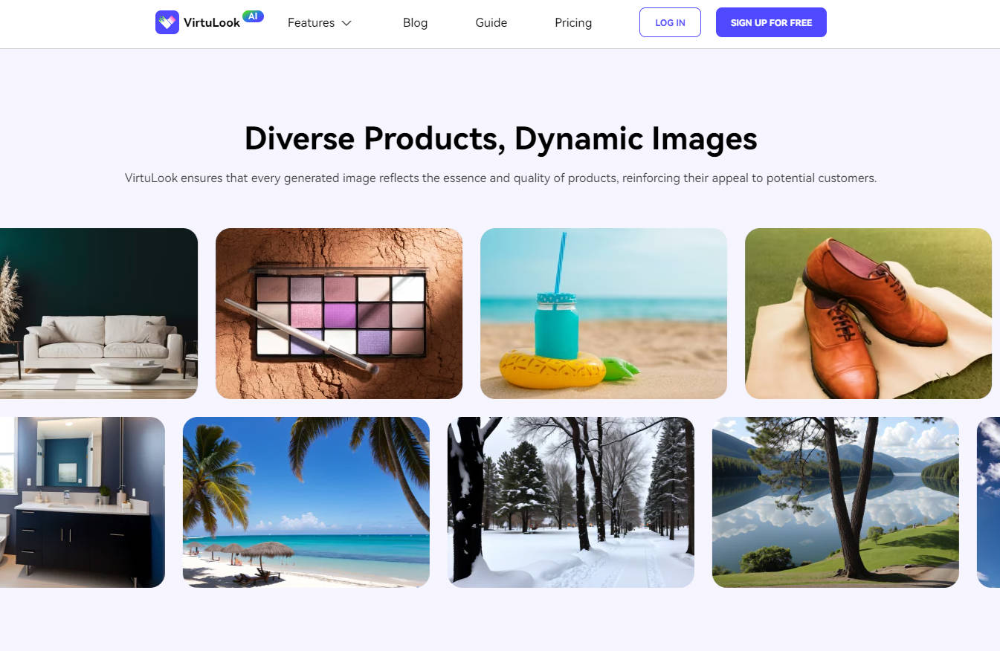The height and width of the screenshot is (651, 1000).
Task: Open the Blog page
Action: pyautogui.click(x=415, y=22)
